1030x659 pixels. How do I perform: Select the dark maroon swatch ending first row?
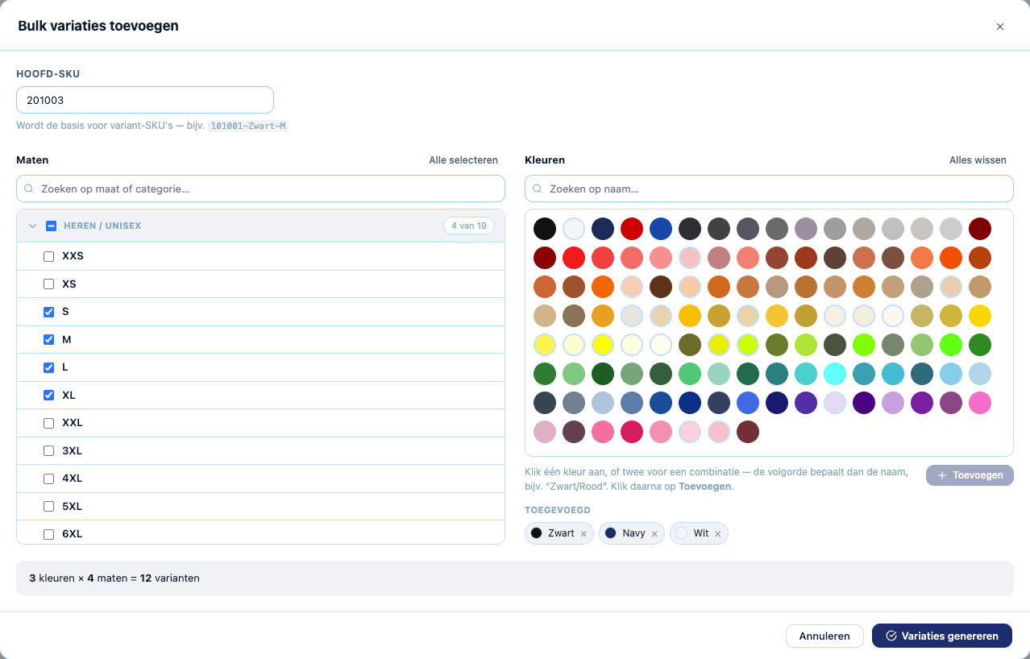(x=980, y=229)
